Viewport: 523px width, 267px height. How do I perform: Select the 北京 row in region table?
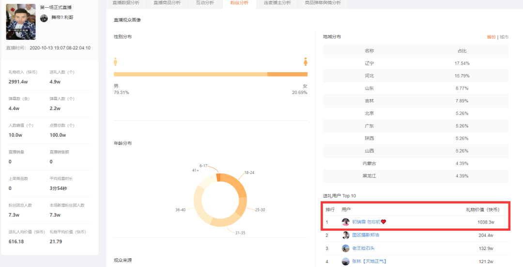point(415,113)
